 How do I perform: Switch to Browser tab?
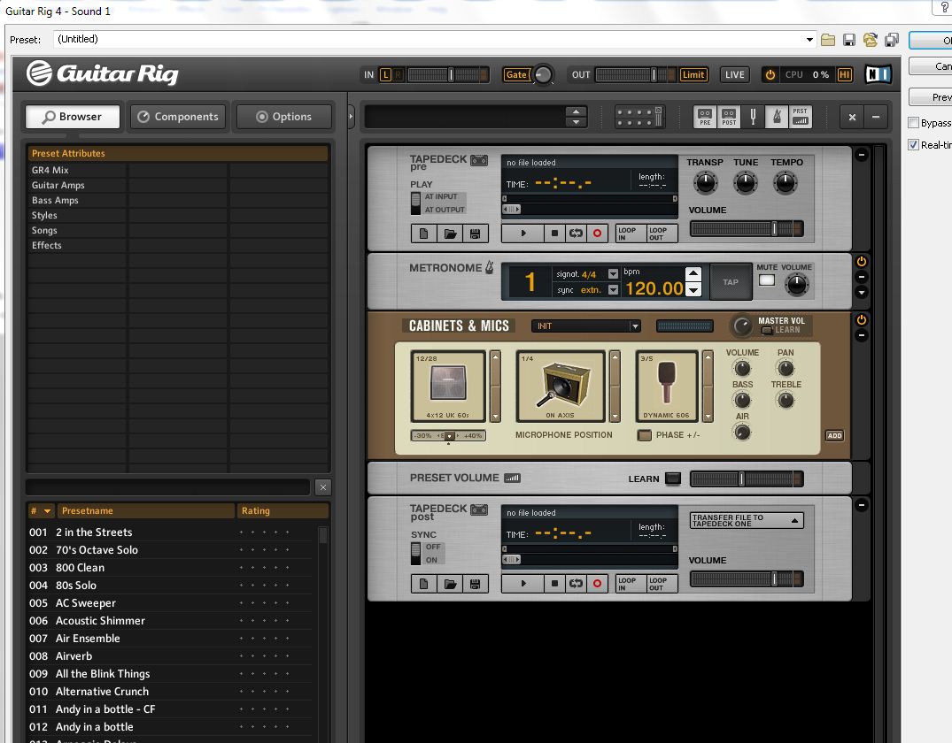tap(73, 117)
